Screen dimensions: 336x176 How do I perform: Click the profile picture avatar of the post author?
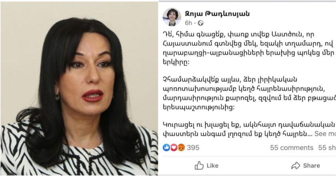[x=172, y=17]
